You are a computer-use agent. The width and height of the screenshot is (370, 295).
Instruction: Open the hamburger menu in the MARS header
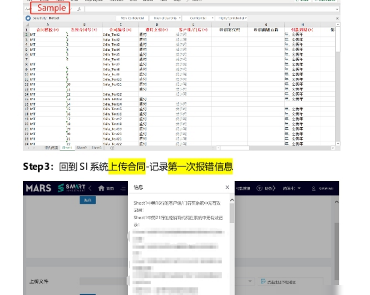click(x=123, y=188)
